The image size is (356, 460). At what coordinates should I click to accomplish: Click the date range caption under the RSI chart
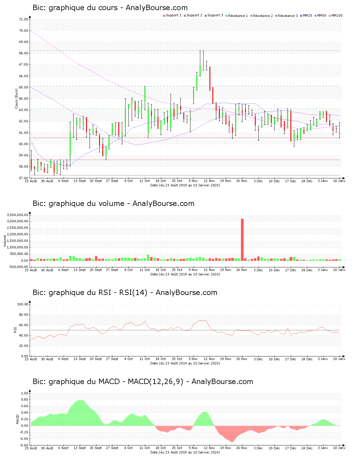pyautogui.click(x=185, y=363)
